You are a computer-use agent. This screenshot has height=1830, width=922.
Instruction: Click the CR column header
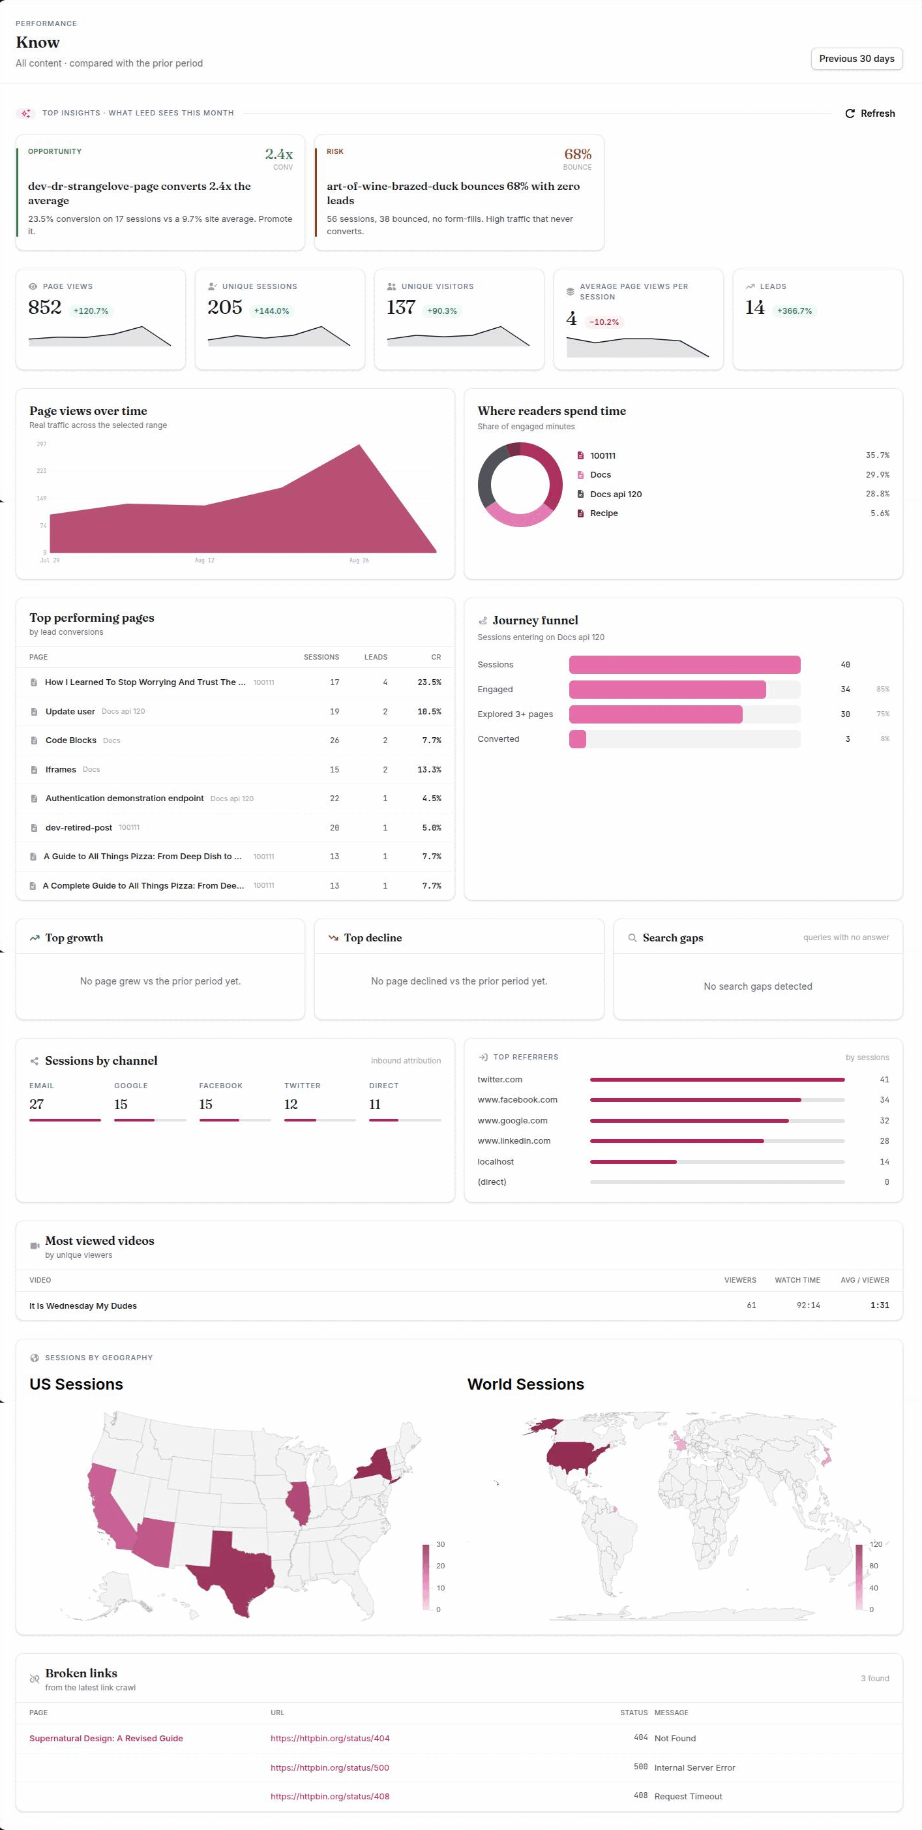pos(436,657)
